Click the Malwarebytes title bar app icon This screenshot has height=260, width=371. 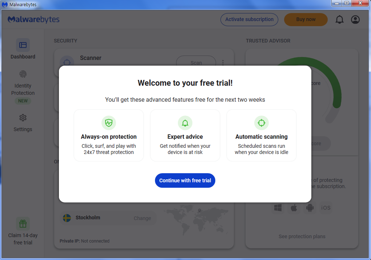tap(5, 4)
